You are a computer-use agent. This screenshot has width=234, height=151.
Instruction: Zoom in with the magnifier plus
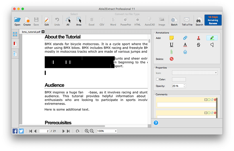(87, 131)
